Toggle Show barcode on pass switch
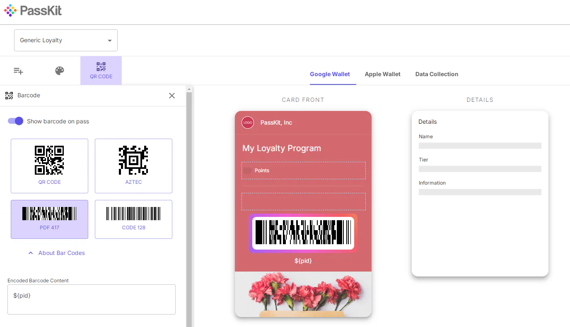Screen dimensions: 570x327 15,121
